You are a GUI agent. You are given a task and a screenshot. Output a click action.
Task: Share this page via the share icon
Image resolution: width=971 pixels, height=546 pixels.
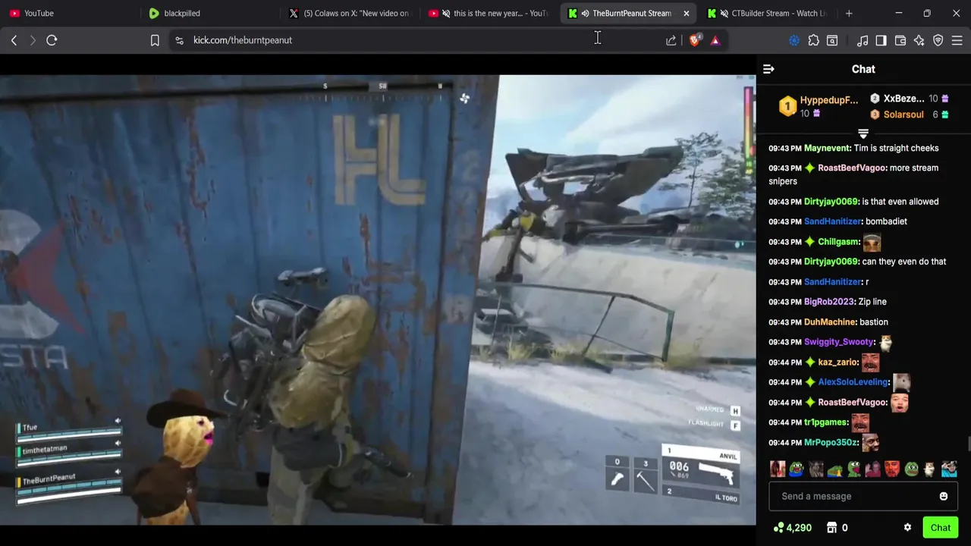671,40
